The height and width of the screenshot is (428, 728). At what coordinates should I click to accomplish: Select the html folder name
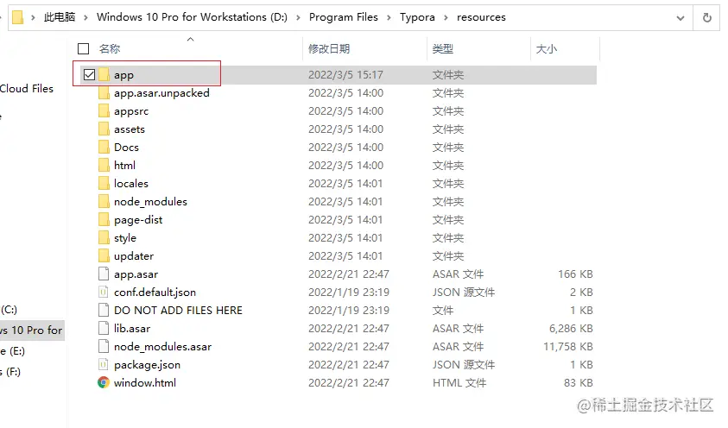coord(124,165)
